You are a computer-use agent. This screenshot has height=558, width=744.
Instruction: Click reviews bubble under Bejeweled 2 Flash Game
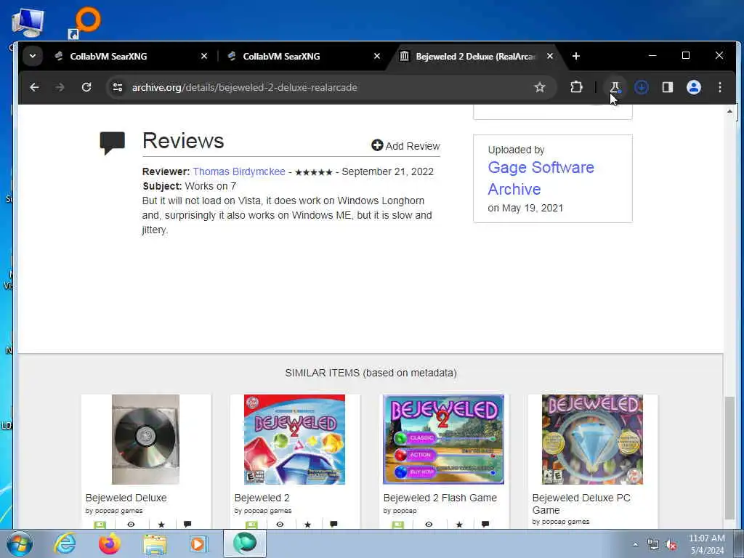[x=485, y=525]
